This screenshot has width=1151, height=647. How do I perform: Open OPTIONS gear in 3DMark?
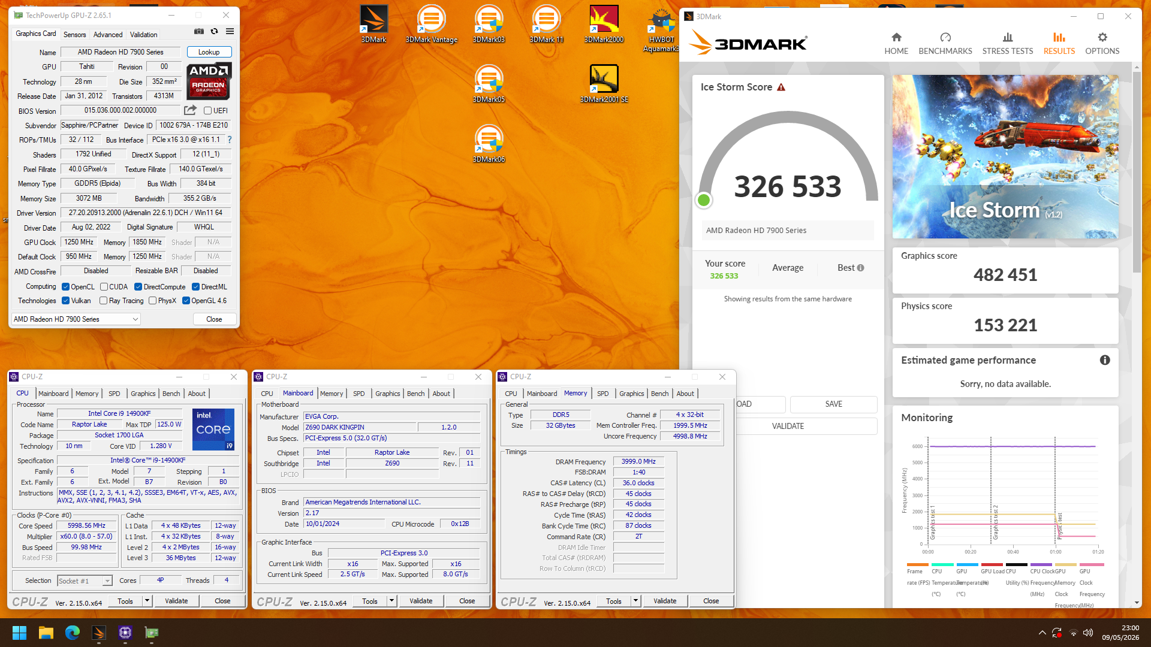[1102, 44]
